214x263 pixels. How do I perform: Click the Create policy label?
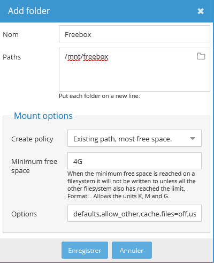[32, 139]
